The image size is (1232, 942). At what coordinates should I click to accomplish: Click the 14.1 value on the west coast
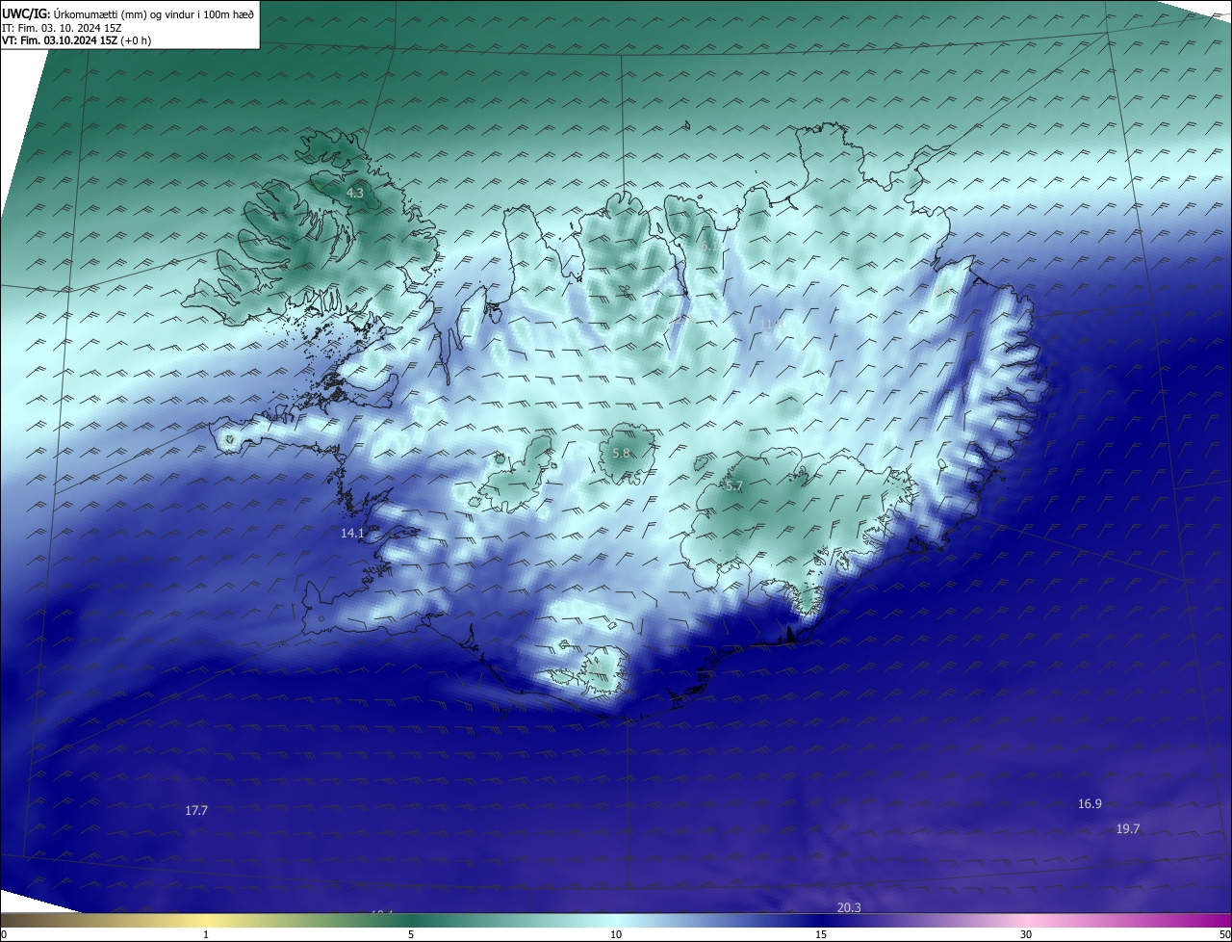pos(352,533)
